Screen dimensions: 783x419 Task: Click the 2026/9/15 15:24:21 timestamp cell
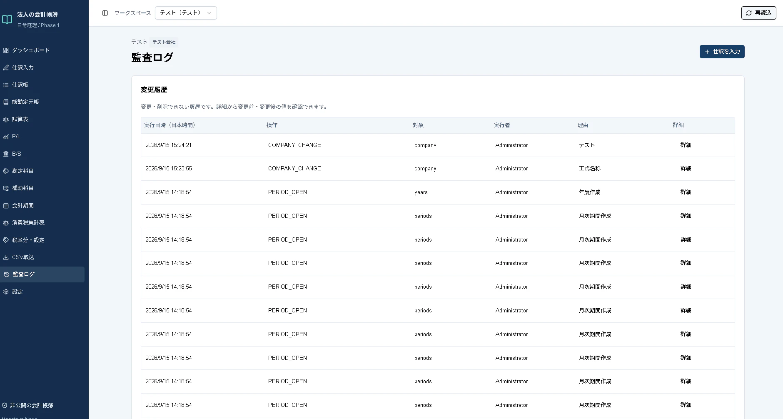(x=169, y=145)
